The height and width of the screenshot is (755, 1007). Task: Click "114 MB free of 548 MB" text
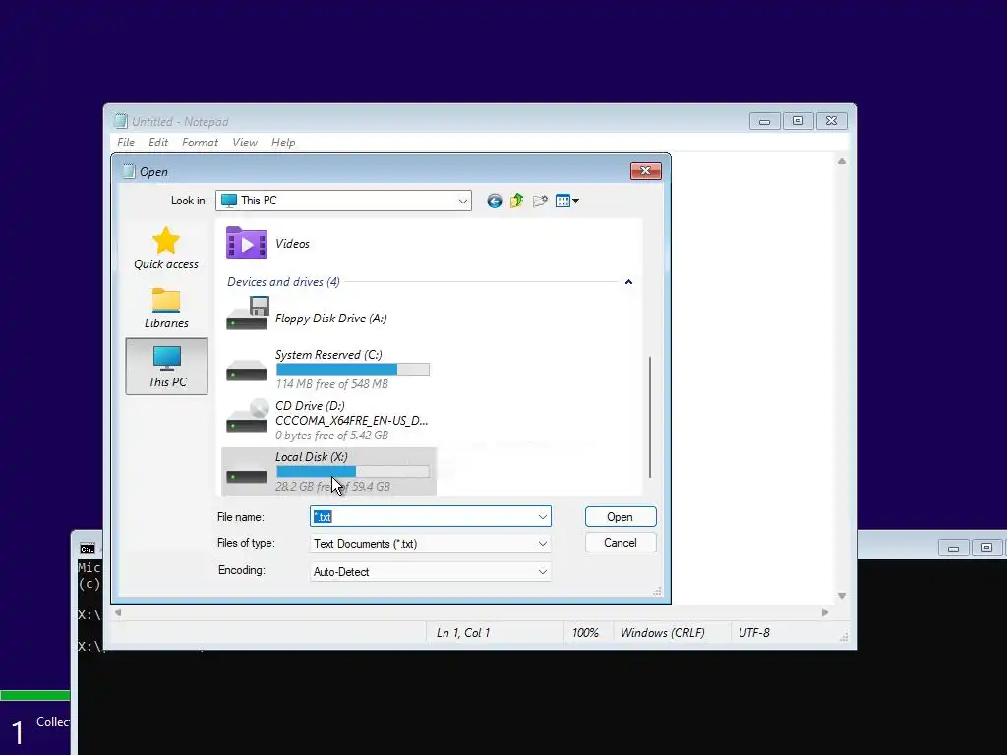coord(331,384)
